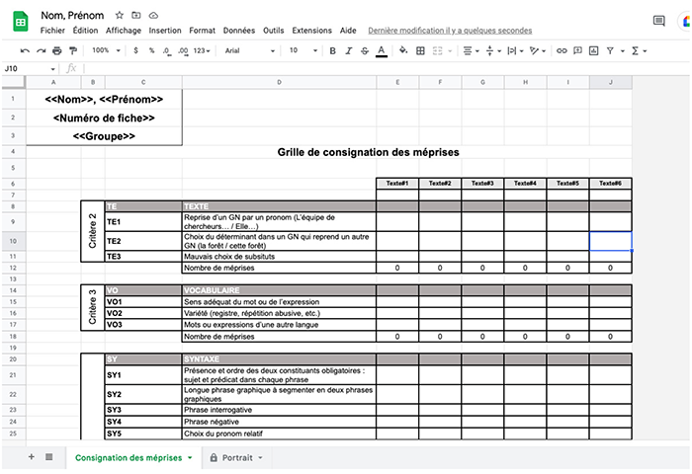692x474 pixels.
Task: Star the Nom, Prénom document
Action: coord(120,16)
